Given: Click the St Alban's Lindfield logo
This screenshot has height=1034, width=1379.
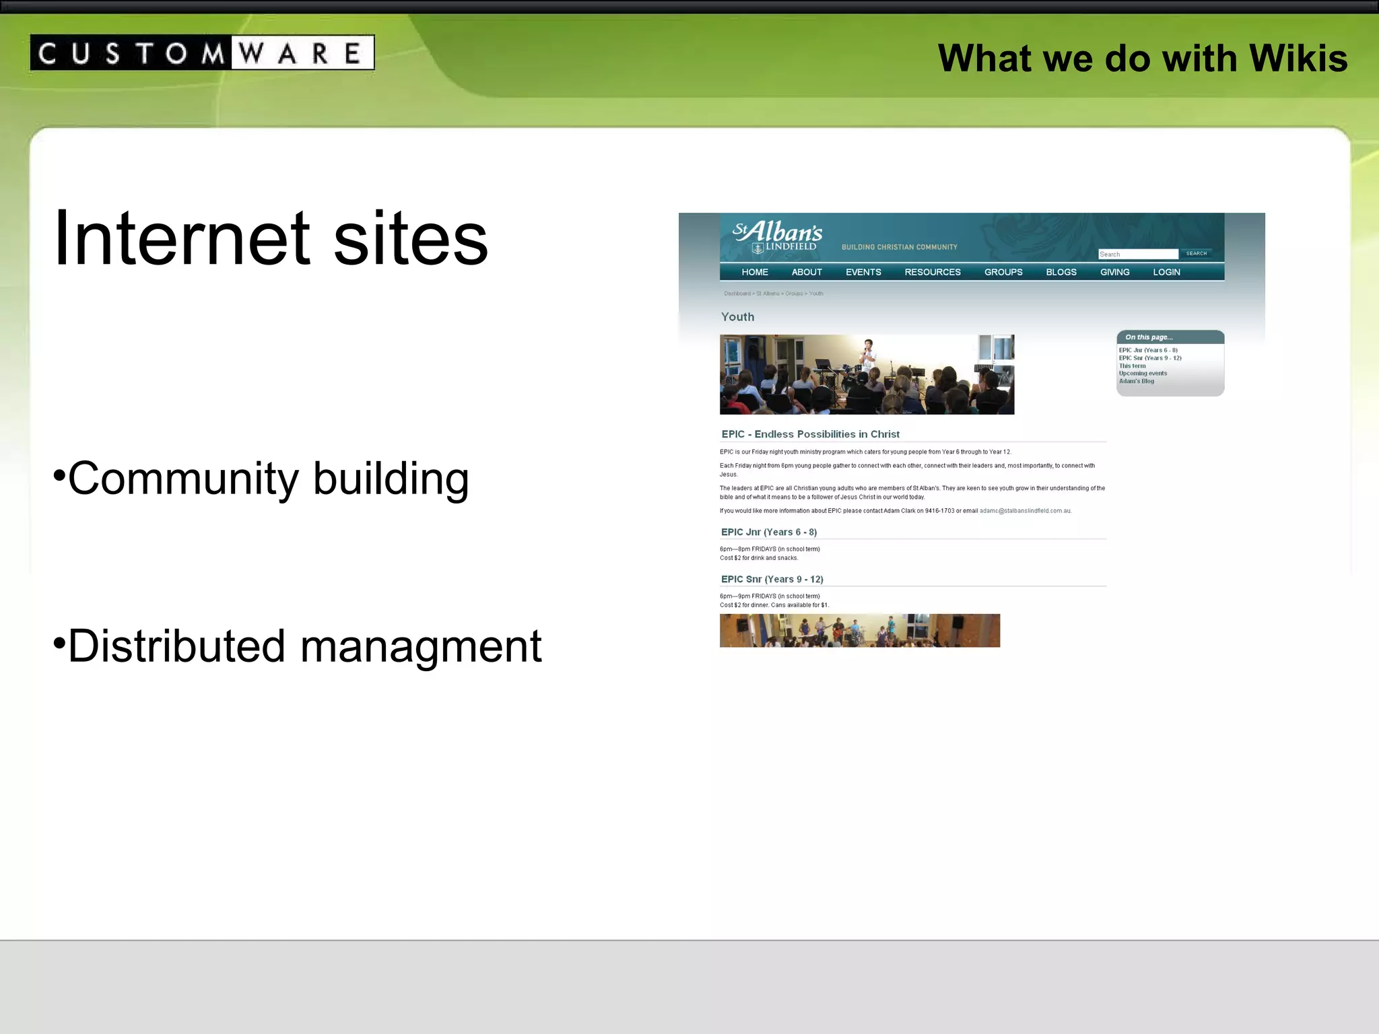Looking at the screenshot, I should click(777, 237).
